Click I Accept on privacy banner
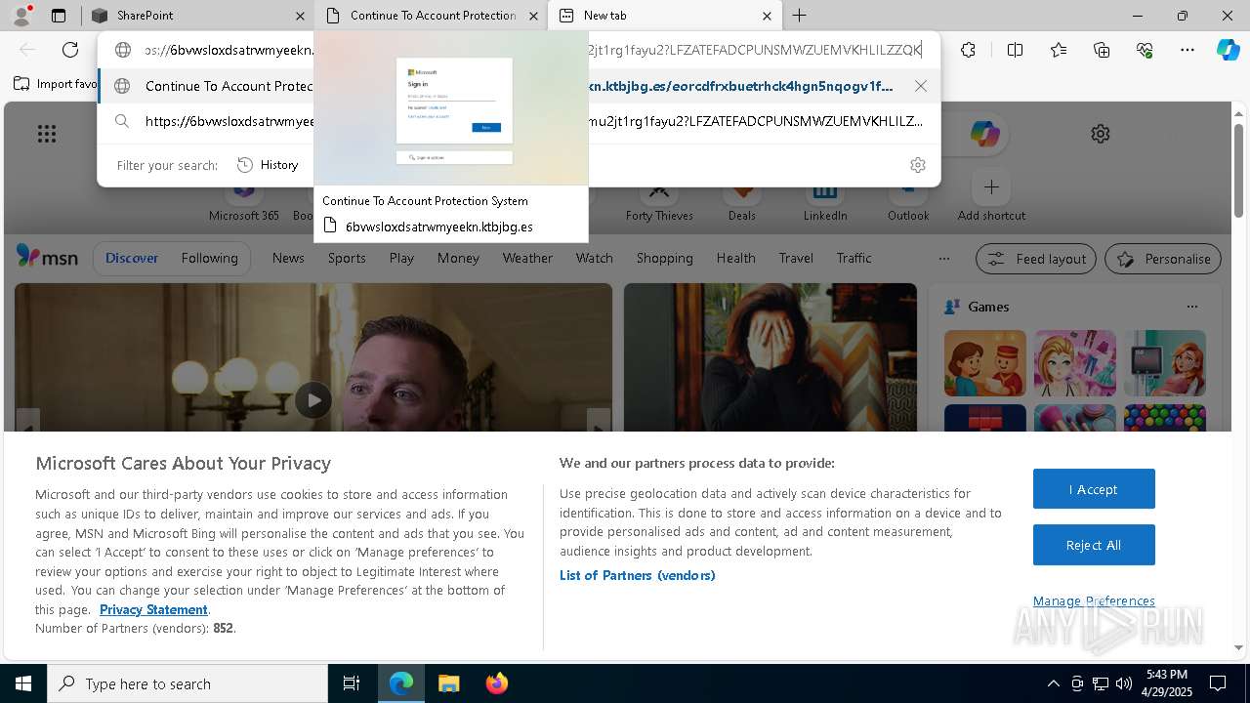 pos(1094,489)
